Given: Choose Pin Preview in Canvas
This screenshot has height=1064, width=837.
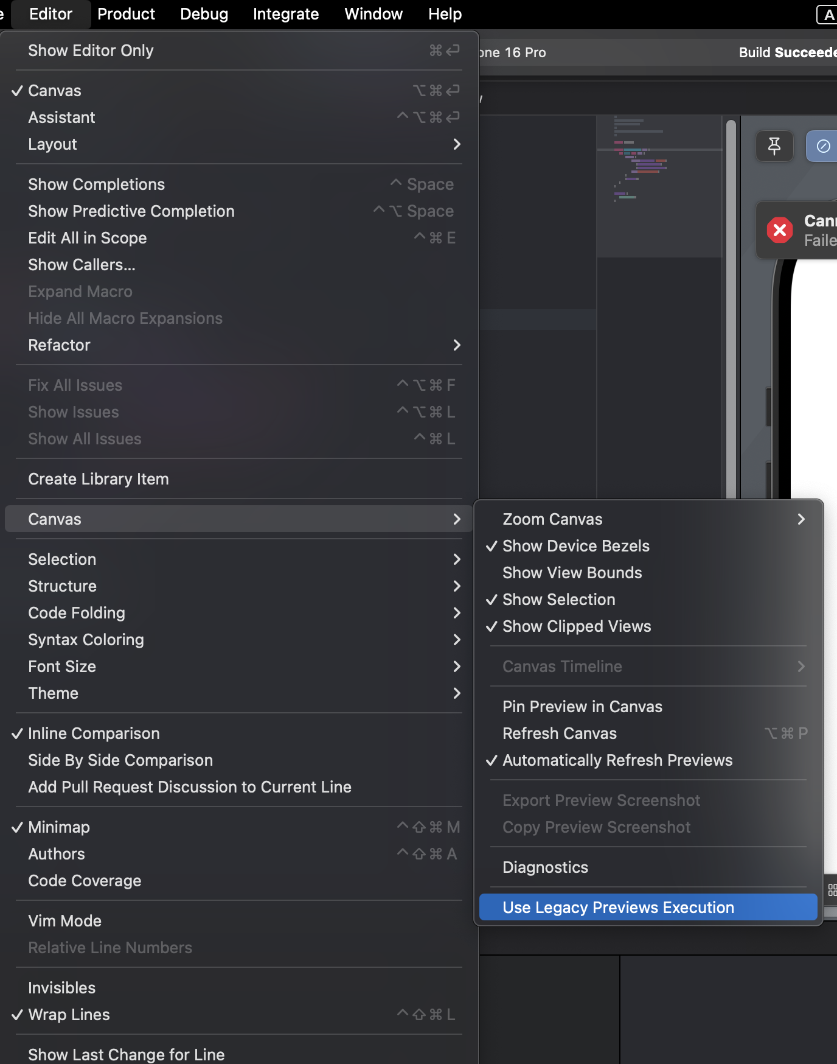Looking at the screenshot, I should (648, 707).
